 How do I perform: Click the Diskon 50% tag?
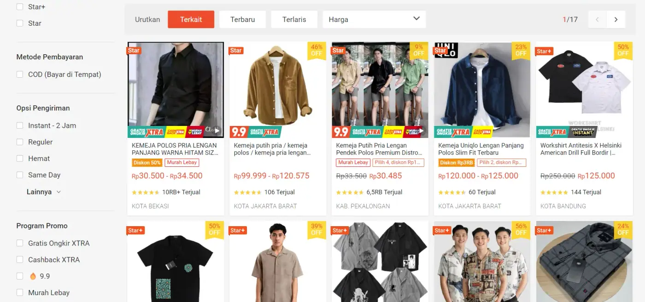pos(147,163)
